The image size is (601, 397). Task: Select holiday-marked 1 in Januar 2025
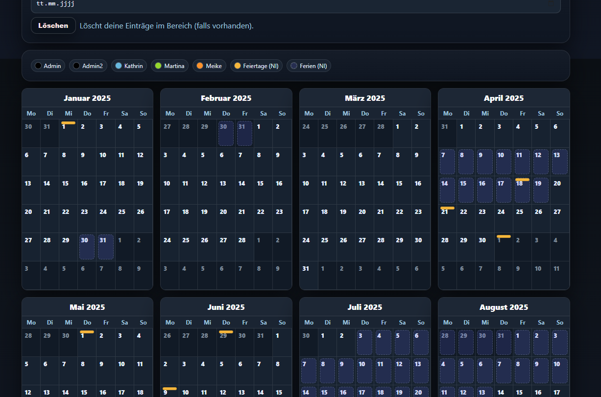tap(68, 133)
